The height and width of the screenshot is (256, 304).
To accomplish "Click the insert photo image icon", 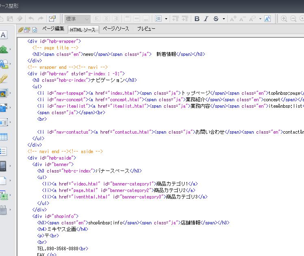I will (3, 93).
